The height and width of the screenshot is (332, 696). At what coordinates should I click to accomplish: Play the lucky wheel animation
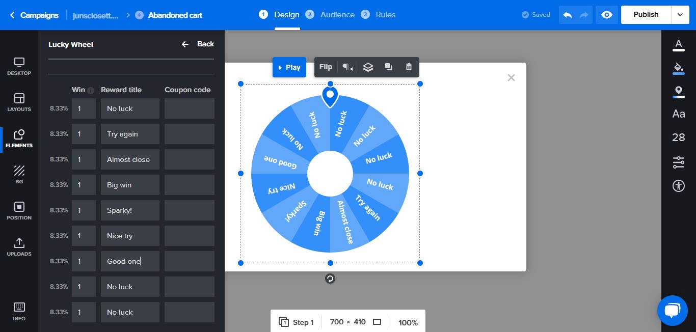tap(289, 67)
